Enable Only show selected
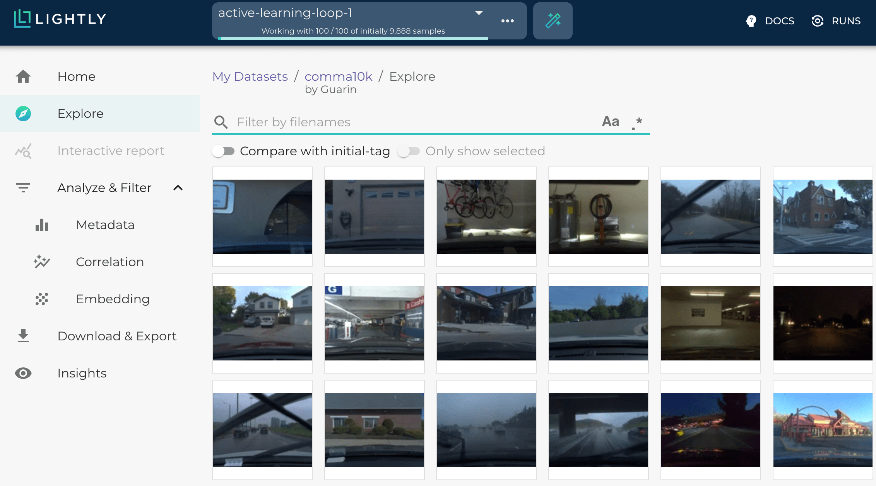The image size is (876, 486). [409, 151]
